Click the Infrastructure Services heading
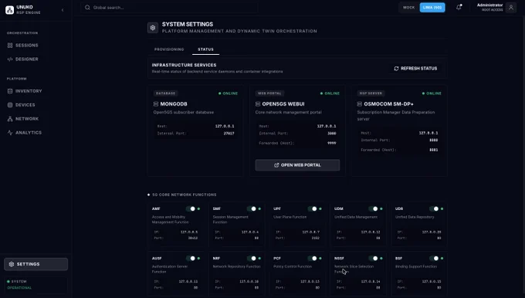The image size is (525, 298). coord(185,65)
